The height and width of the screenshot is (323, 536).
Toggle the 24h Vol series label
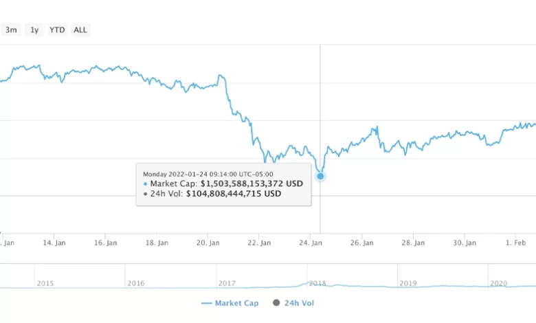(x=298, y=302)
